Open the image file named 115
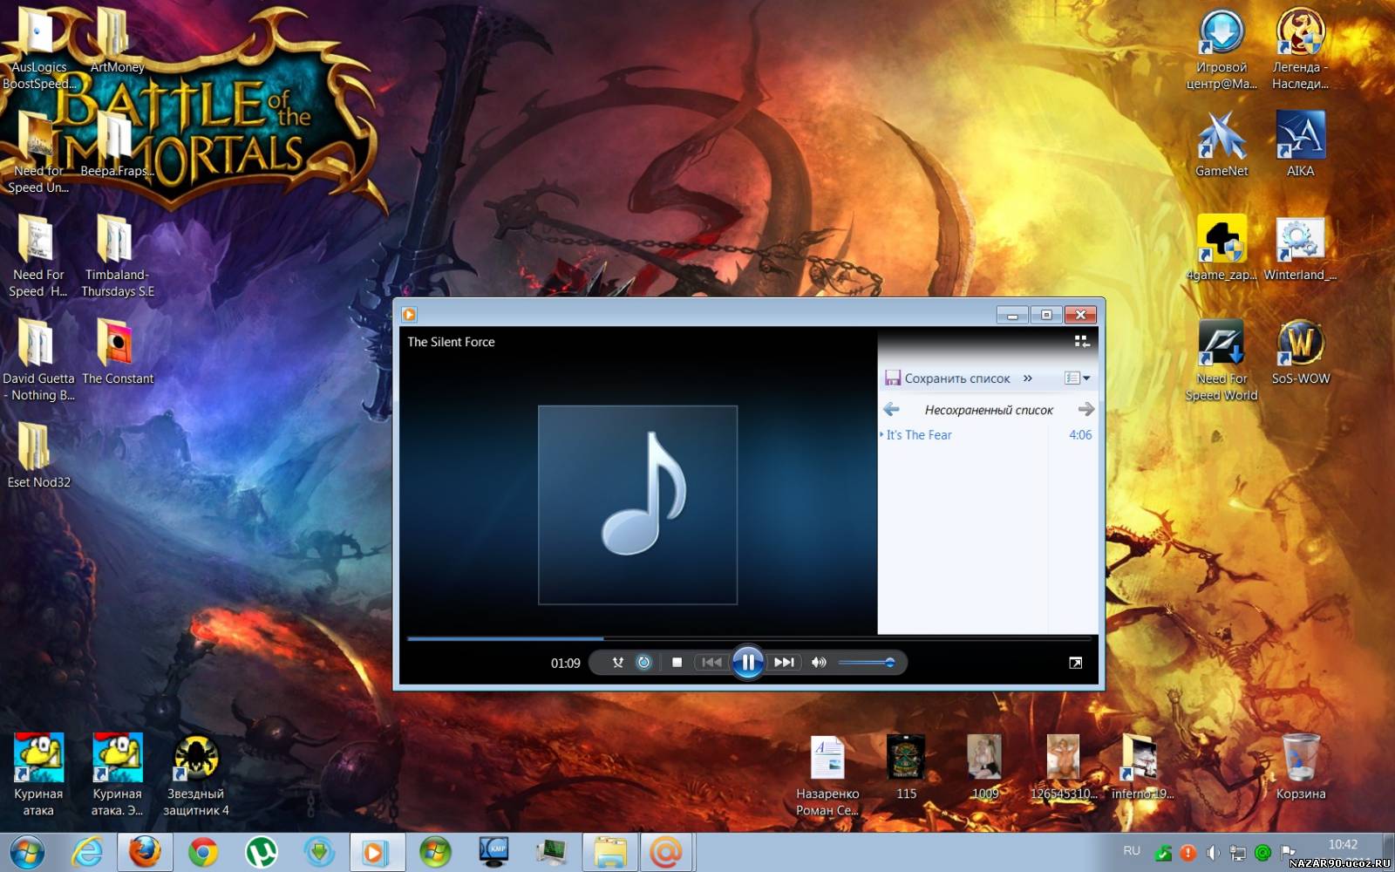 click(x=906, y=767)
